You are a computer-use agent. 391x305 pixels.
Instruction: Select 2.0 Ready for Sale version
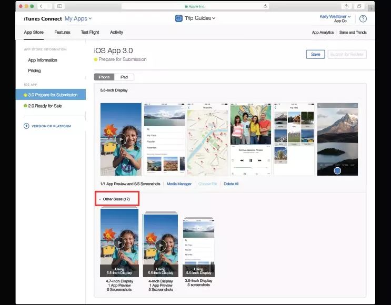click(43, 106)
